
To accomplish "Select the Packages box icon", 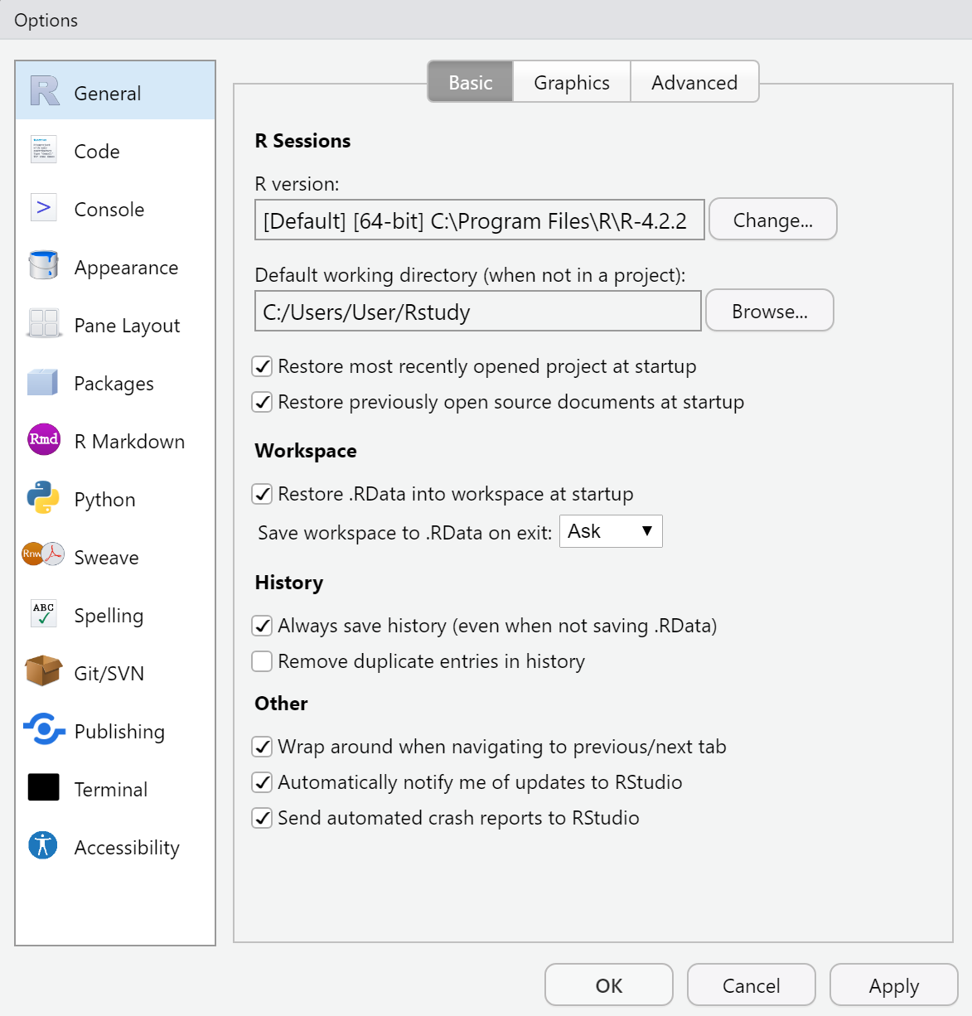I will coord(42,382).
